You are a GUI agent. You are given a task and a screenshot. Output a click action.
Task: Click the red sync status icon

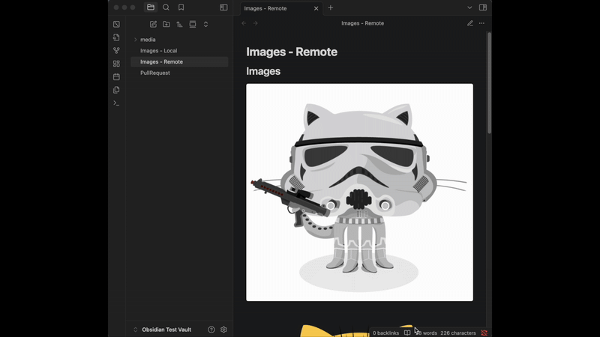click(x=484, y=333)
